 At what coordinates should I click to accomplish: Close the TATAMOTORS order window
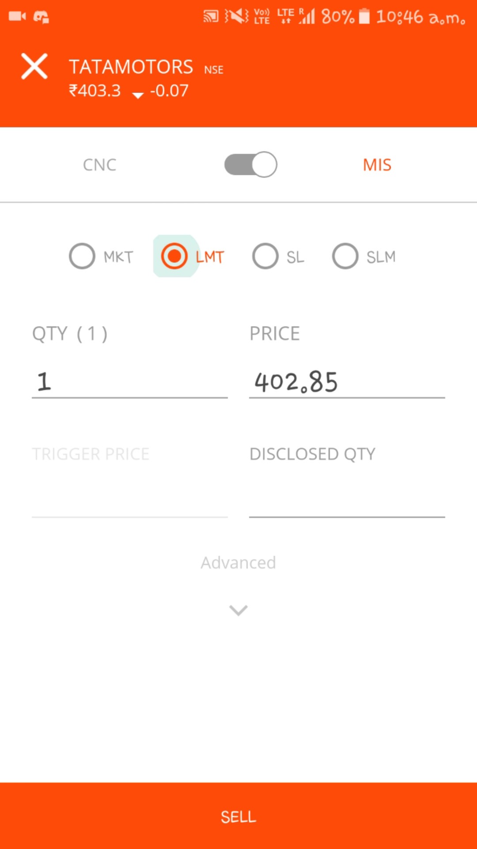point(34,67)
